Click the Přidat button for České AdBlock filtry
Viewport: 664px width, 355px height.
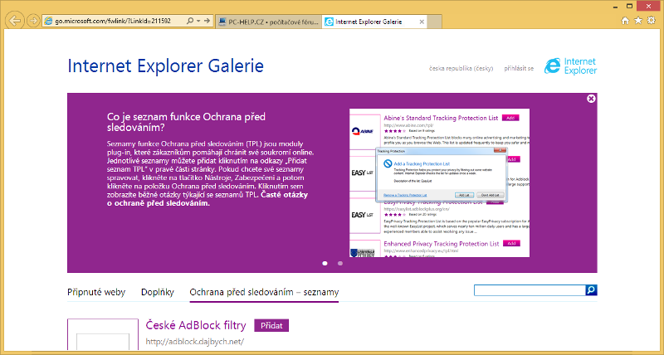click(271, 325)
